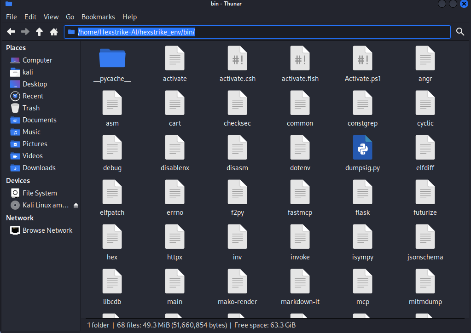The height and width of the screenshot is (333, 471).
Task: Eject the Kali Linux volume
Action: pyautogui.click(x=76, y=205)
